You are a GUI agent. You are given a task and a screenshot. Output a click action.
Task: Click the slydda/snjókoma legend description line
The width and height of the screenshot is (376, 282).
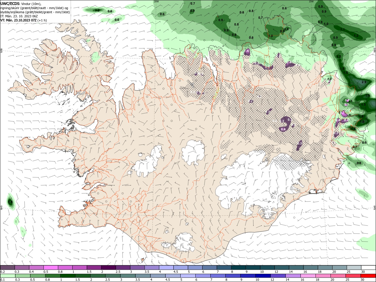point(35,12)
